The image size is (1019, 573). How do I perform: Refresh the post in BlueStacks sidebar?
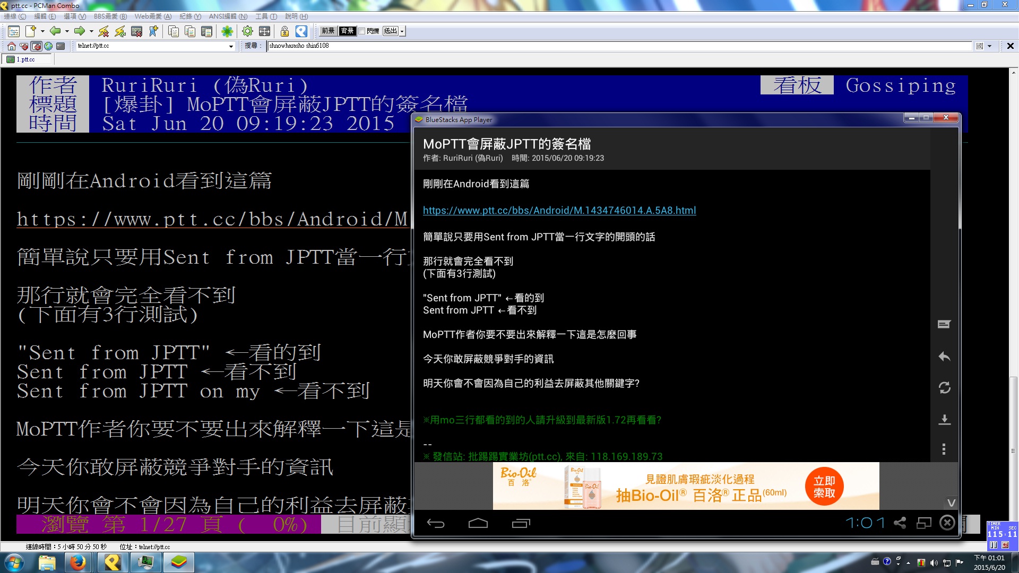click(944, 388)
